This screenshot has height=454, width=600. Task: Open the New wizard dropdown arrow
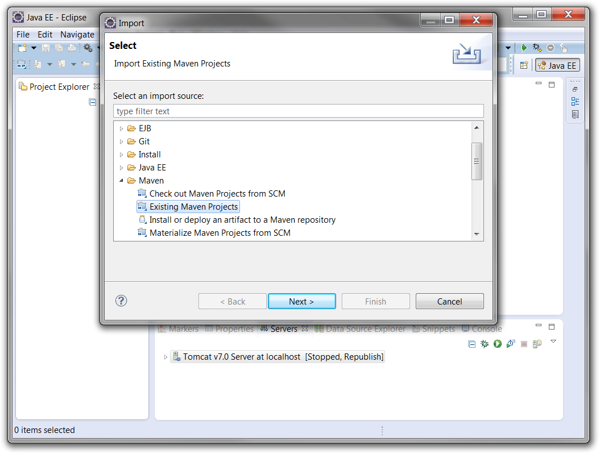point(34,48)
